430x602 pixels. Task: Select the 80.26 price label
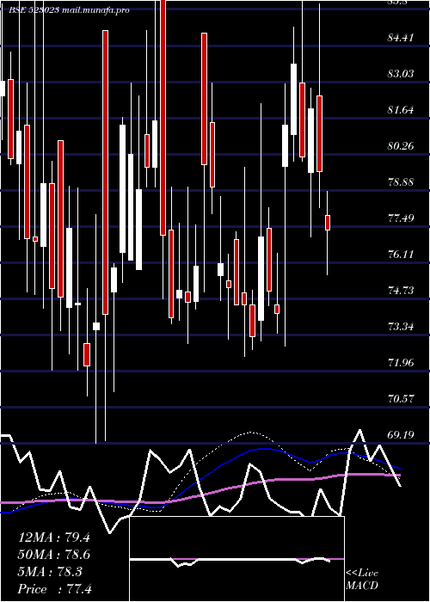click(401, 146)
